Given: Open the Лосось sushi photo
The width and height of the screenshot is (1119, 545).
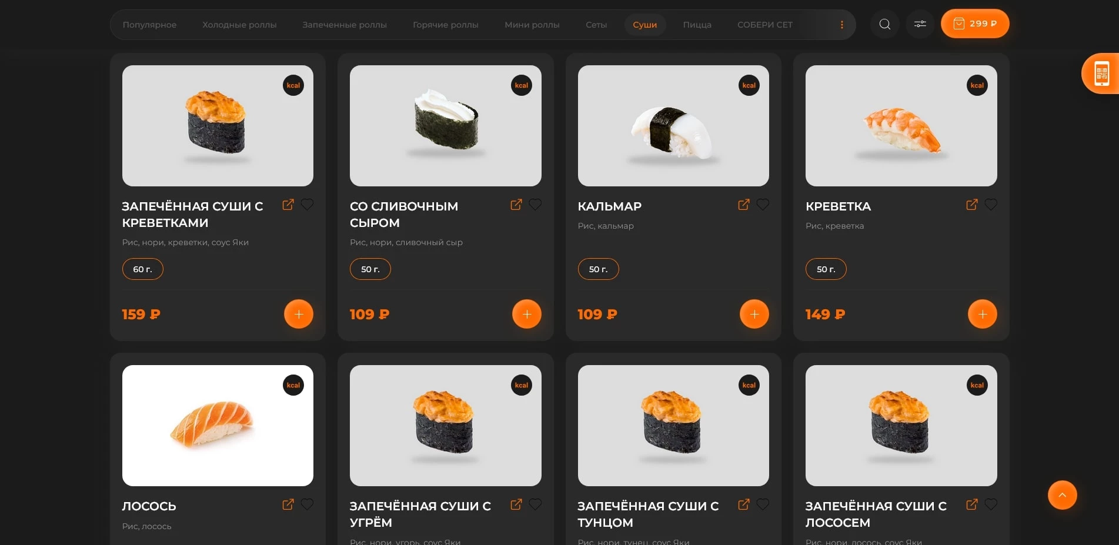Looking at the screenshot, I should (218, 426).
